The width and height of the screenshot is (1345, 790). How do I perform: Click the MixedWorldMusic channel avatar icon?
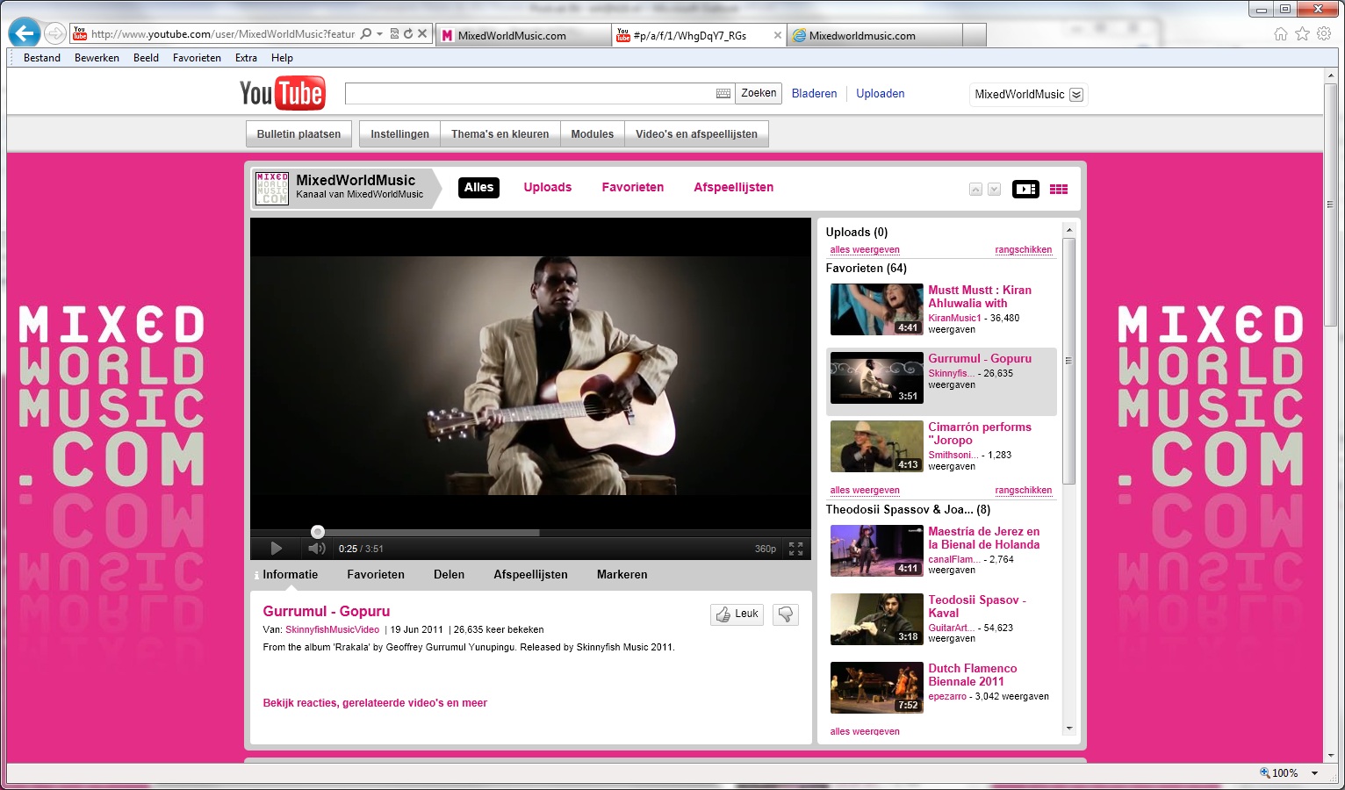click(272, 188)
